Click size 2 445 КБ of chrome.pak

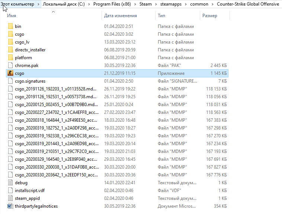point(218,66)
